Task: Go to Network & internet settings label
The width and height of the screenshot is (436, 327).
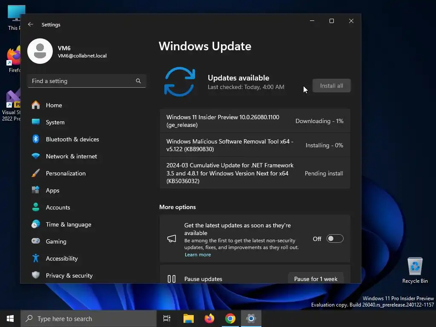Action: 72,156
